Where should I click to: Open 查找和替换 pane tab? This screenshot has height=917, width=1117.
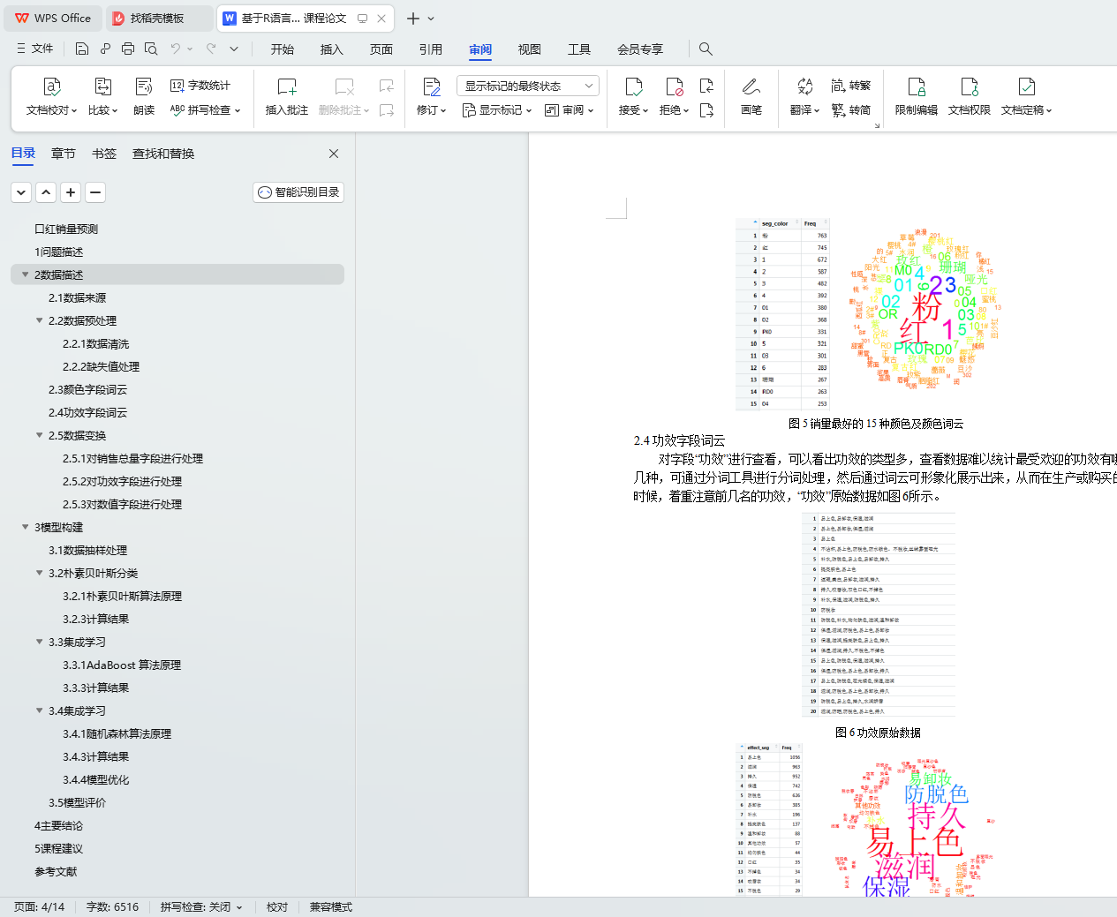click(163, 154)
